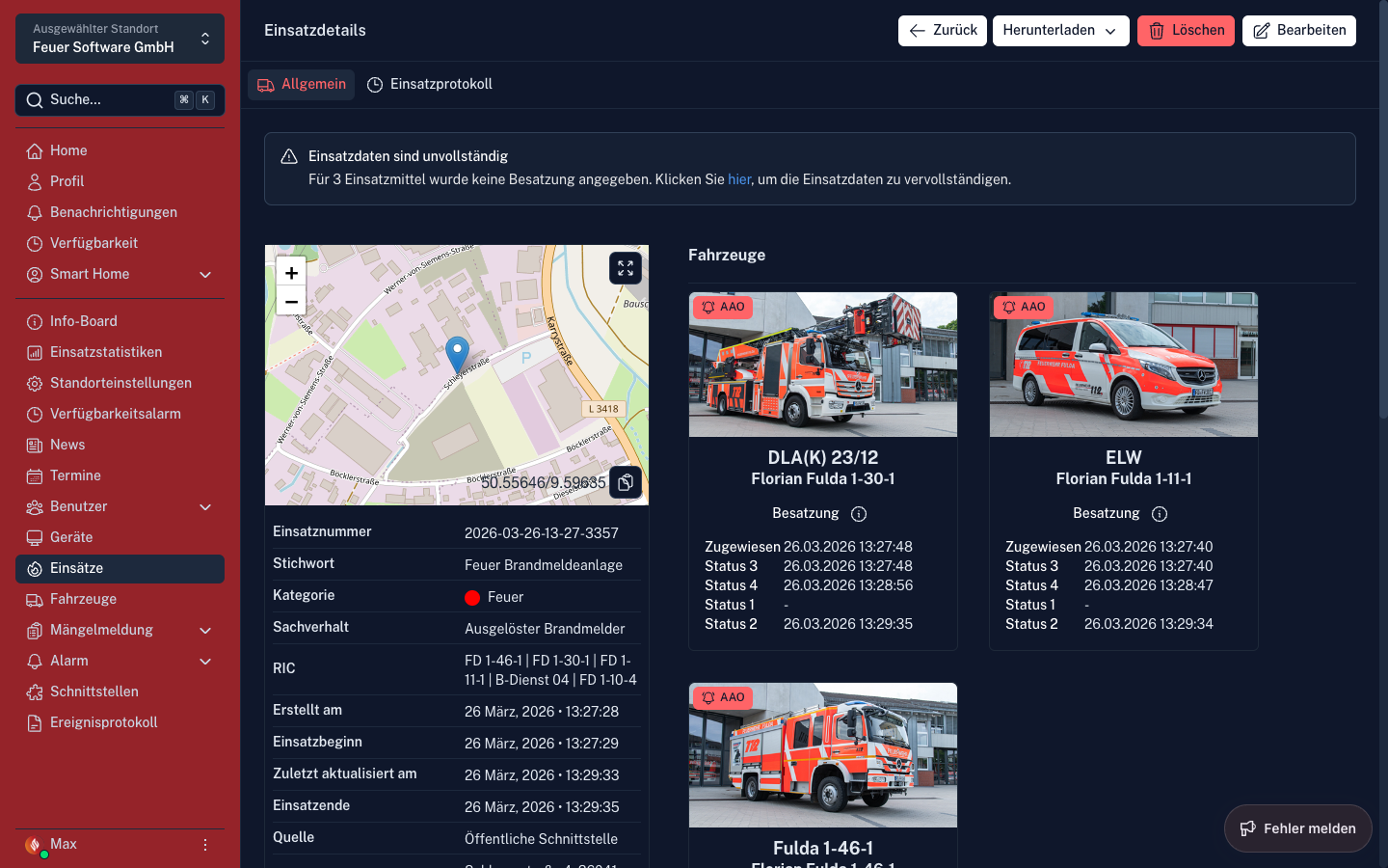The height and width of the screenshot is (868, 1388).
Task: Click the Sachverhalt value Ausgelöster Brandmelder
Action: 545,629
